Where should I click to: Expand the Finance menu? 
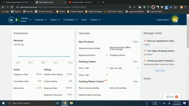pyautogui.click(x=95, y=20)
